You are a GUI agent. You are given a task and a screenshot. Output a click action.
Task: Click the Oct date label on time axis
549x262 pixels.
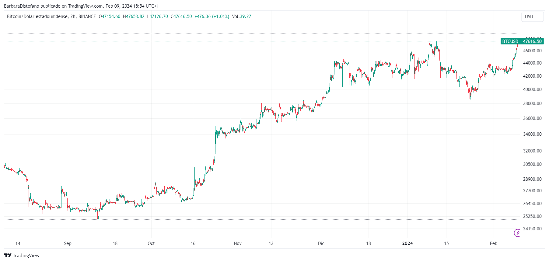pyautogui.click(x=151, y=243)
